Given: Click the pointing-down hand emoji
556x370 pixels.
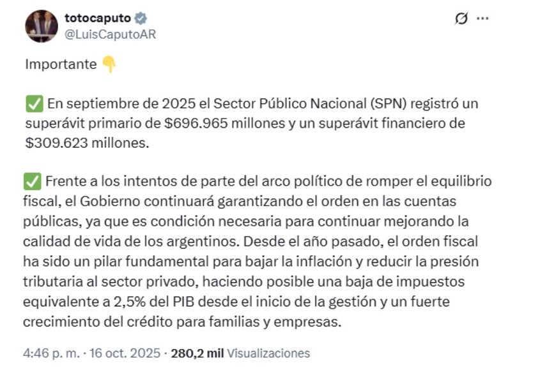Looking at the screenshot, I should 109,64.
